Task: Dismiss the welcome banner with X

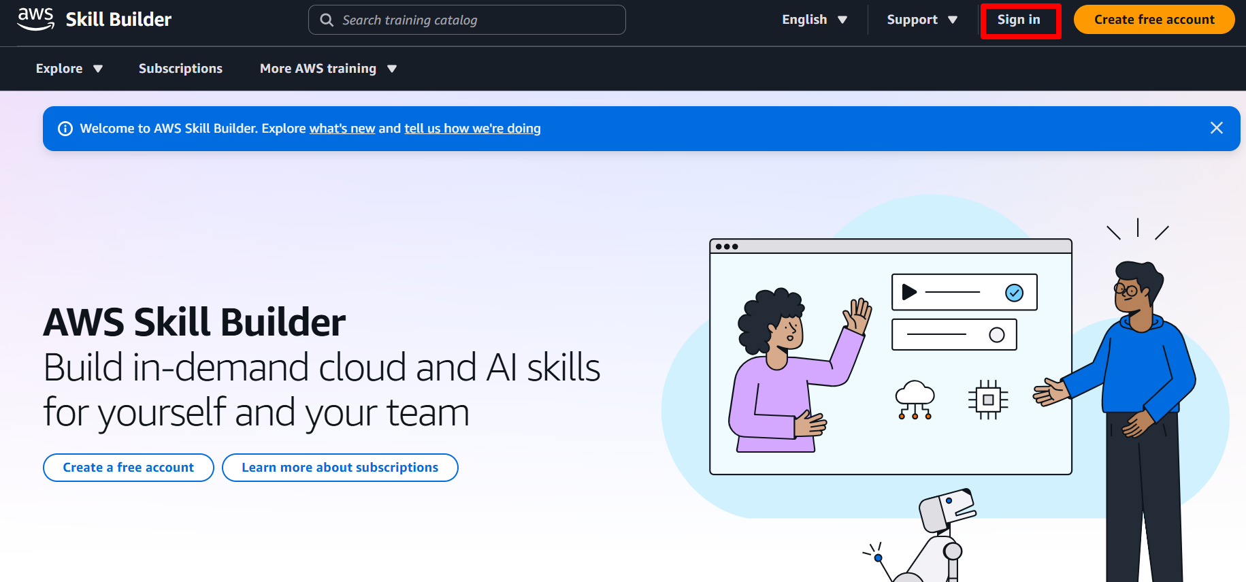Action: [x=1216, y=128]
